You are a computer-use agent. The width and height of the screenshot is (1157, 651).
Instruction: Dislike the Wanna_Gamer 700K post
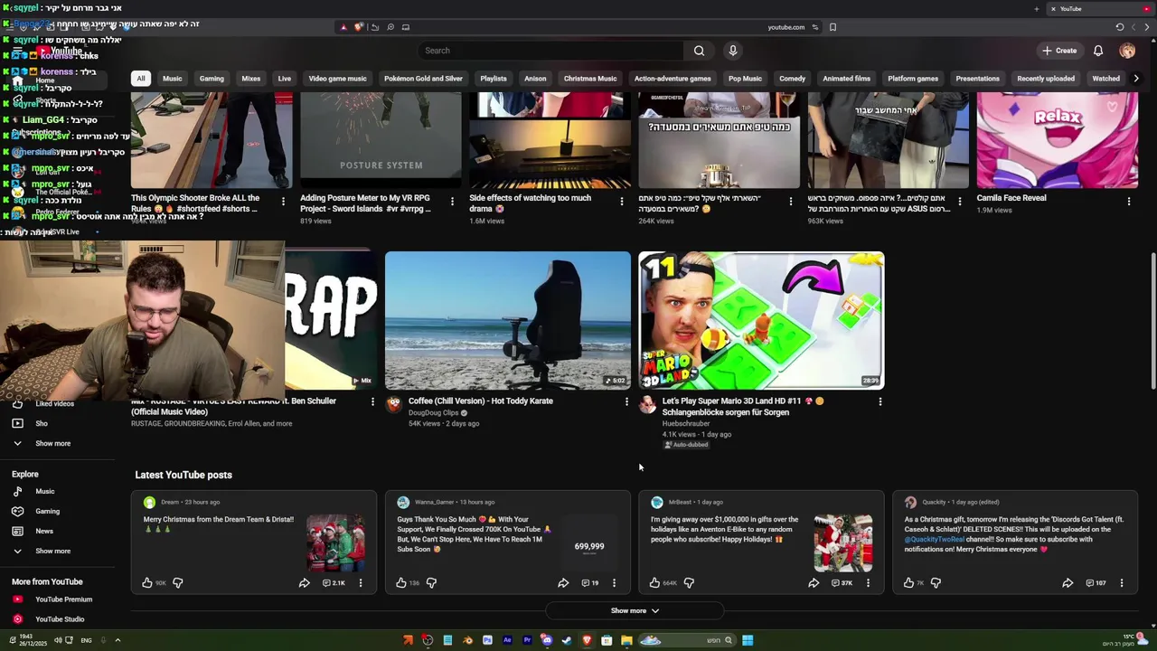pos(431,583)
